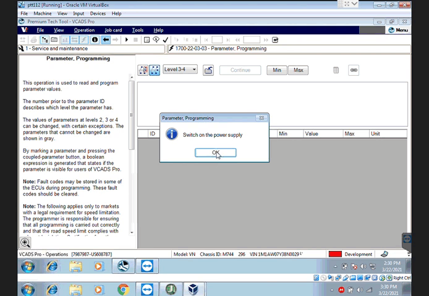
Task: Click the status bar communication unit icon
Action: (x=384, y=254)
